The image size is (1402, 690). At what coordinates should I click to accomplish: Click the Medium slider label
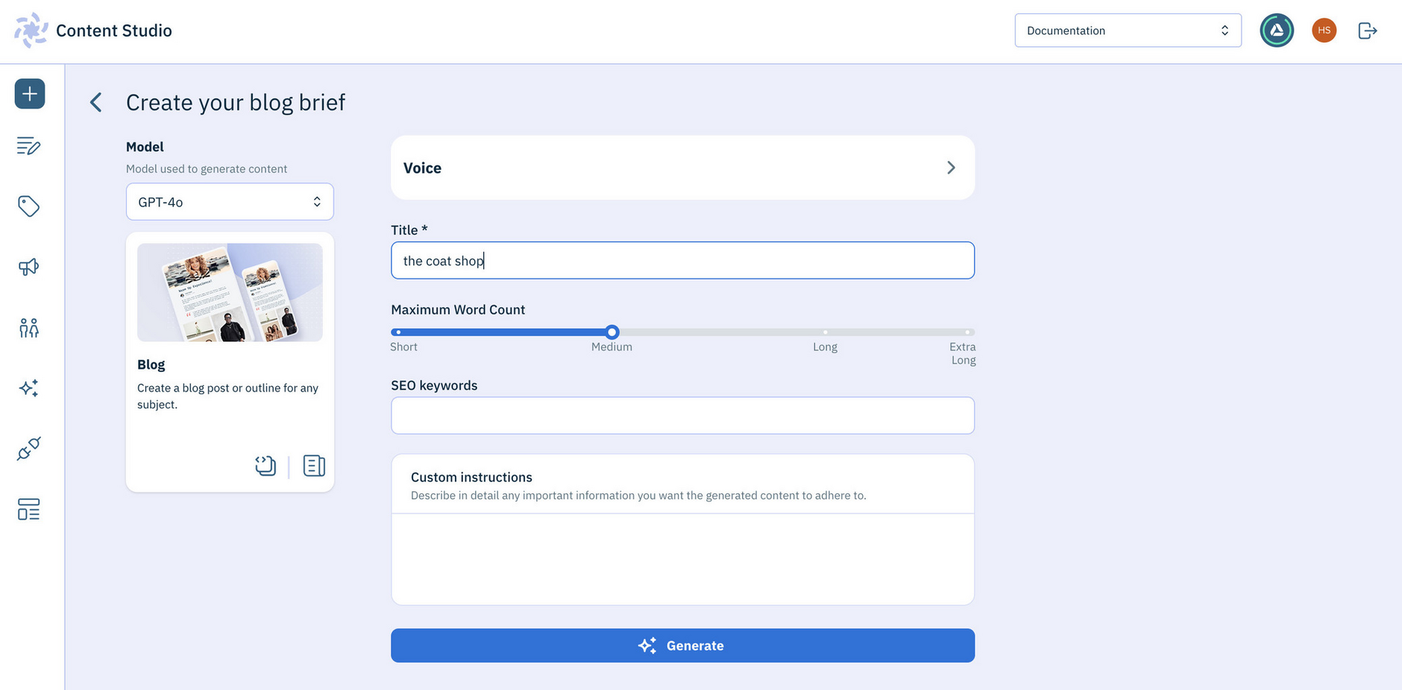[612, 346]
